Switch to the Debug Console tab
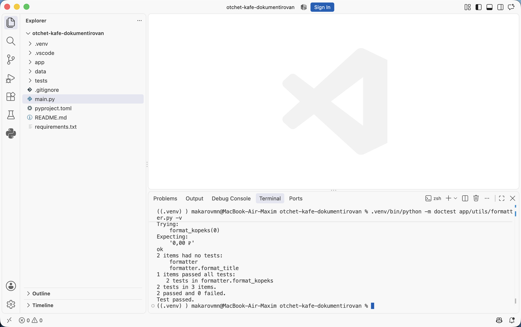Screen dimensions: 521x327 [x=231, y=198]
